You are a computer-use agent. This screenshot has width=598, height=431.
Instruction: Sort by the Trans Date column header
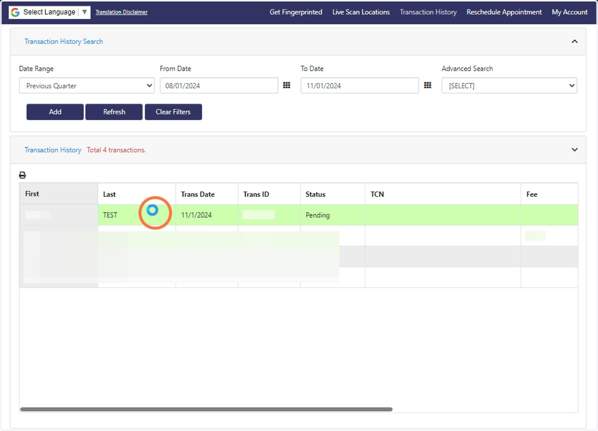[x=207, y=194]
